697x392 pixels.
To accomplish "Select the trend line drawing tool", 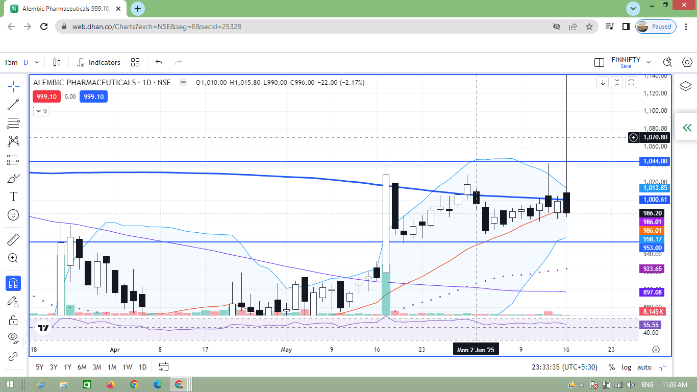I will tap(13, 105).
